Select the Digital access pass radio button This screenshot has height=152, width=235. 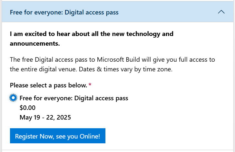click(x=13, y=98)
